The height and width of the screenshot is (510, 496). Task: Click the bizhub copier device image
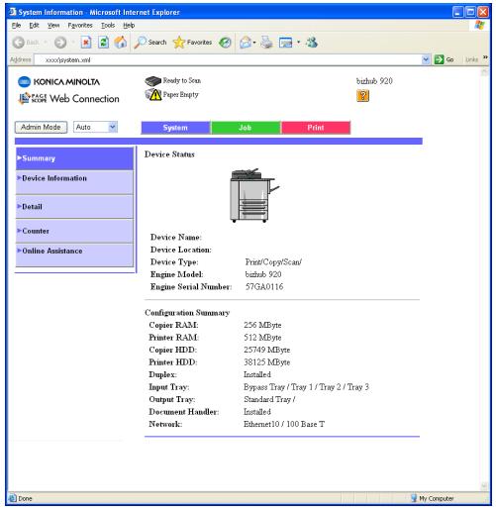[254, 195]
